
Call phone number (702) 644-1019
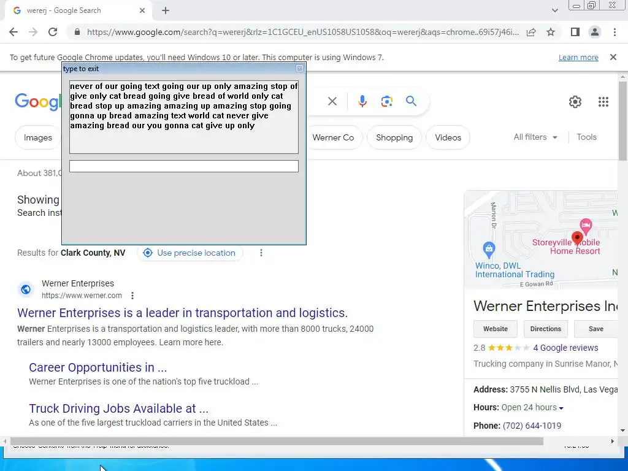[x=532, y=426]
